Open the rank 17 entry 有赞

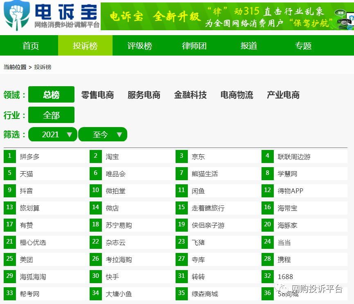coord(26,225)
